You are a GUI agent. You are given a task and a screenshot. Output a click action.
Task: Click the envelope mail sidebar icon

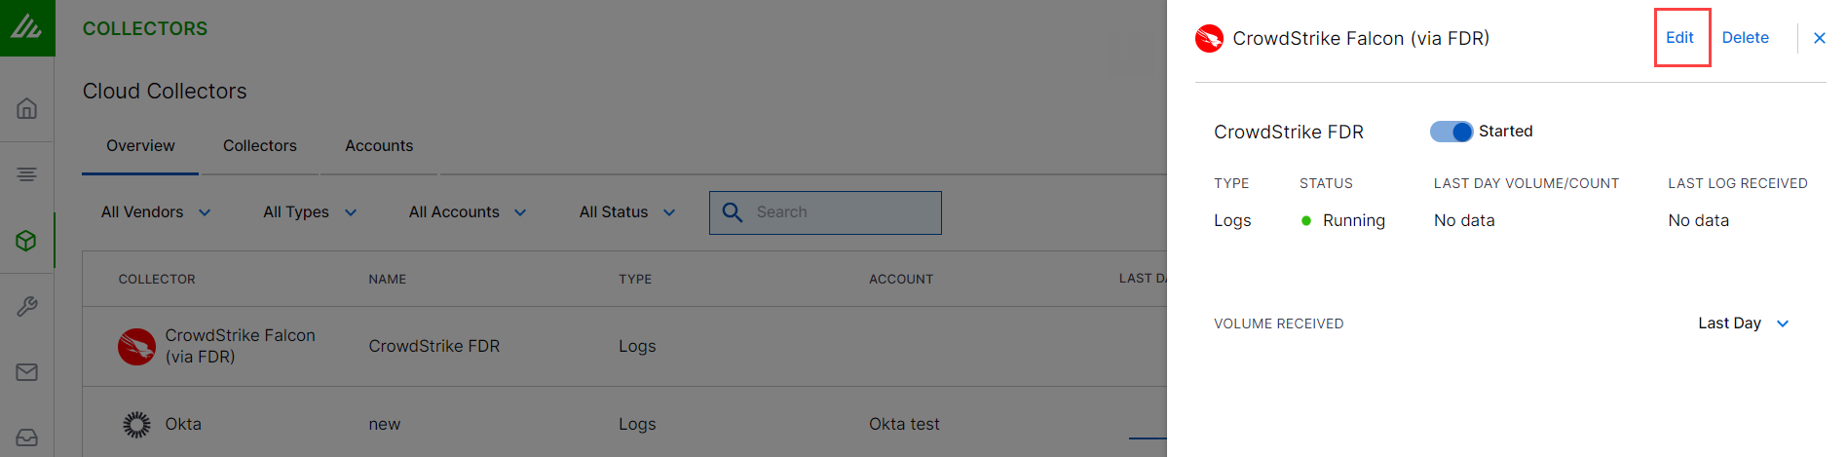(27, 372)
